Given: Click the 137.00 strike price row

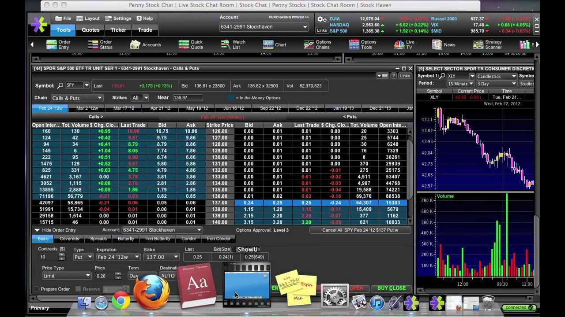Looking at the screenshot, I should point(219,203).
